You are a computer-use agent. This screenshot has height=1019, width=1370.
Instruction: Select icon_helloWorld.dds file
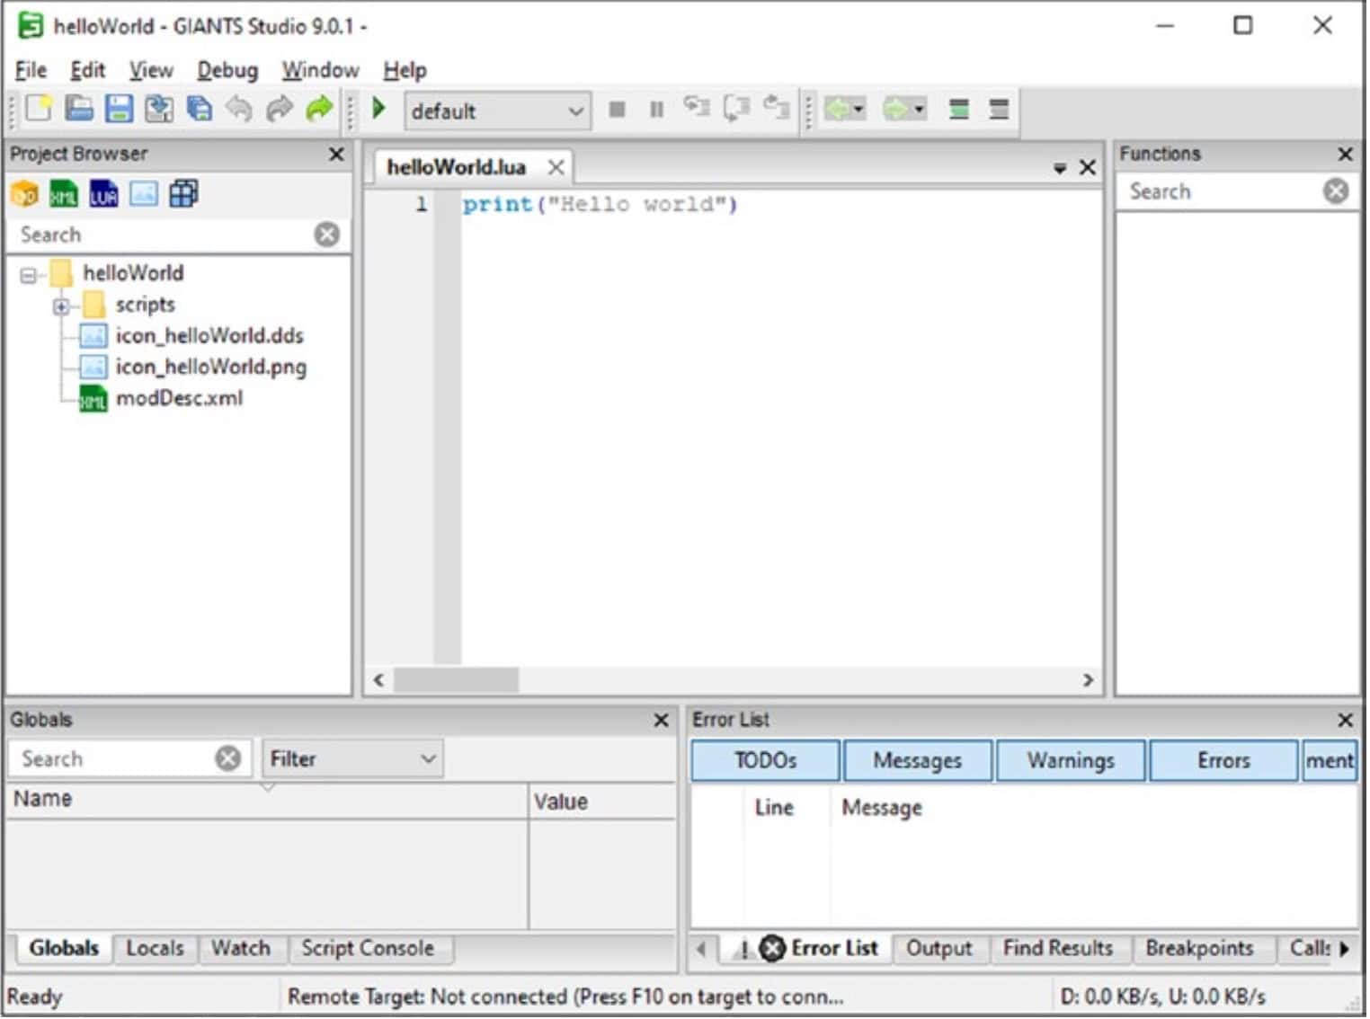[x=209, y=337]
